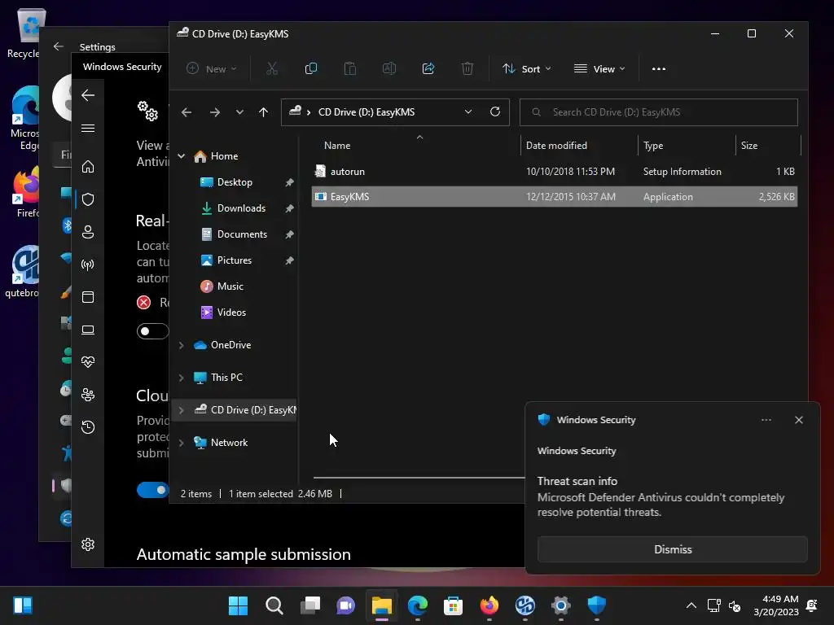Select the EasyKMS application file
Image resolution: width=834 pixels, height=625 pixels.
pos(554,197)
